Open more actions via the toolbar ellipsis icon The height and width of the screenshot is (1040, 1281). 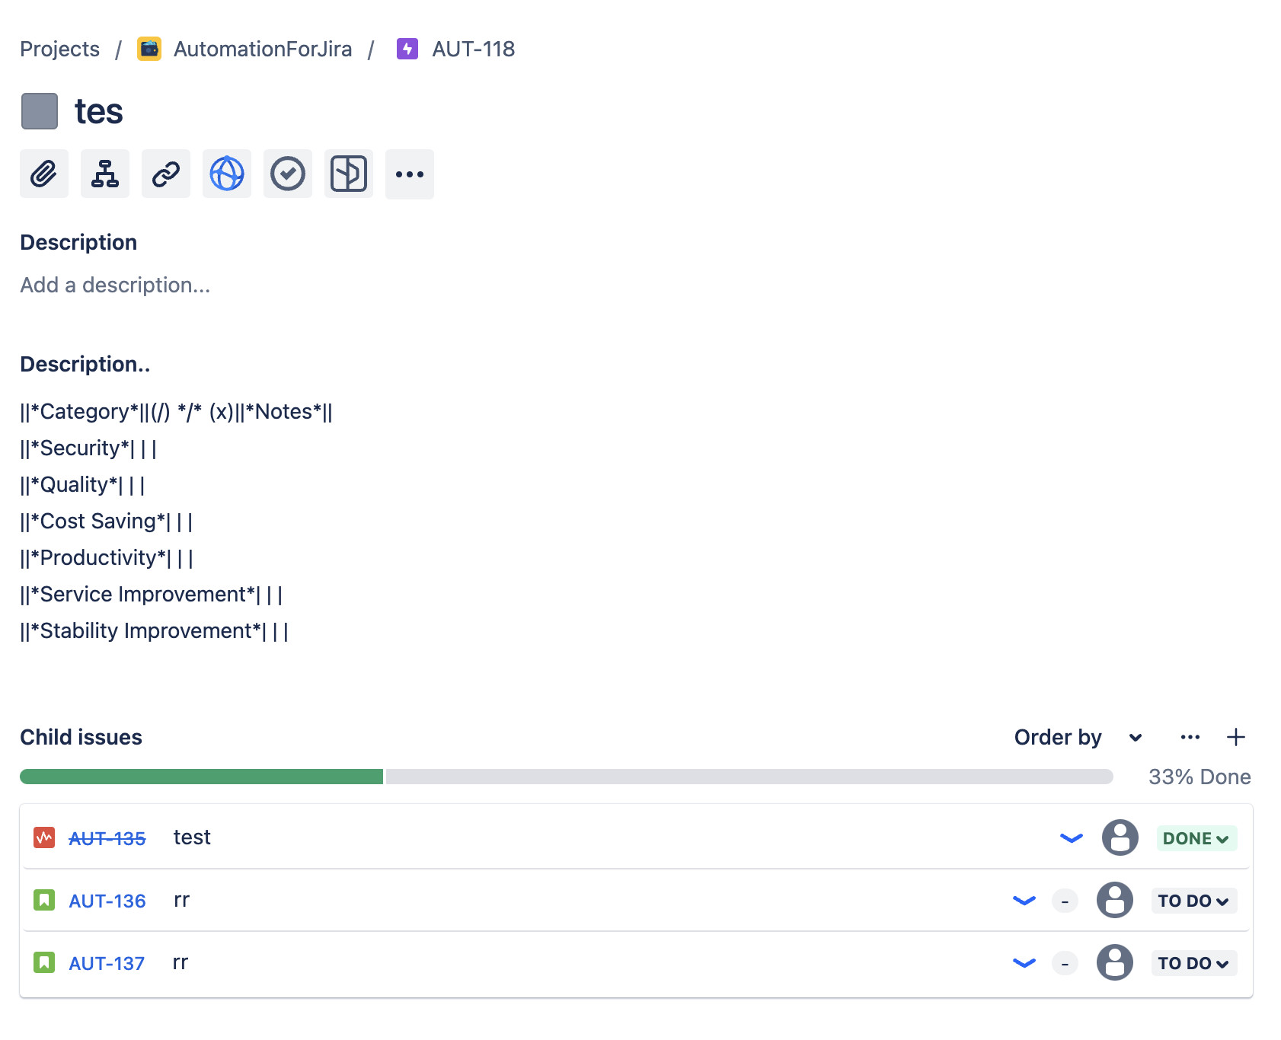click(409, 174)
